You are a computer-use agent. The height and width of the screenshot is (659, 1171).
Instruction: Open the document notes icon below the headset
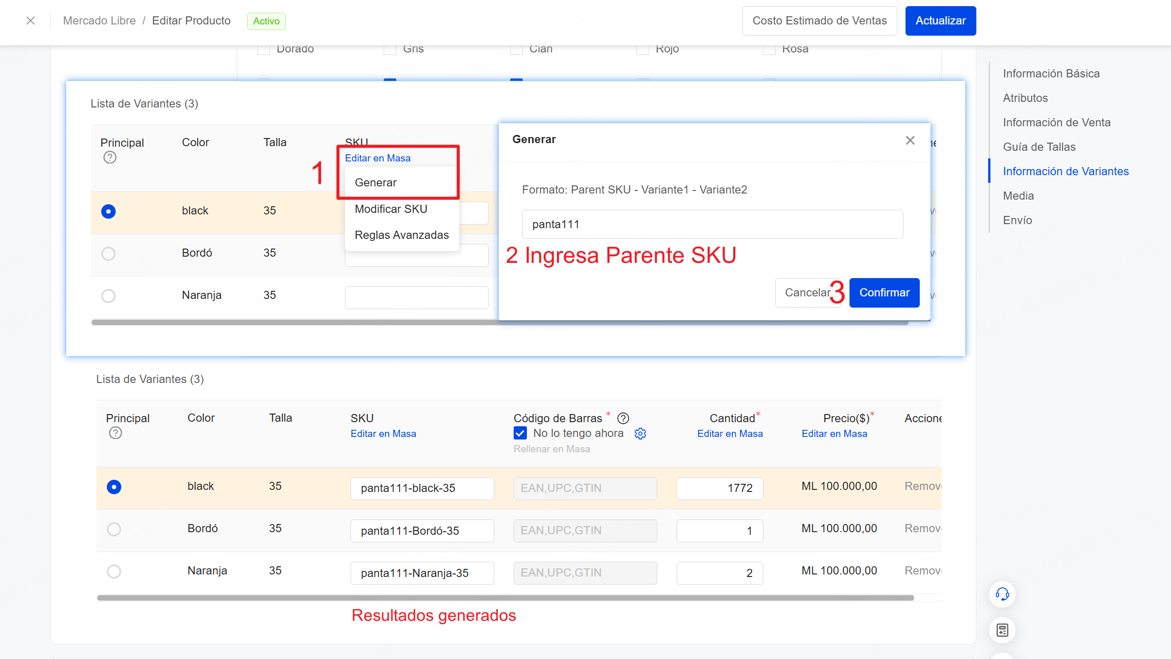coord(1002,630)
